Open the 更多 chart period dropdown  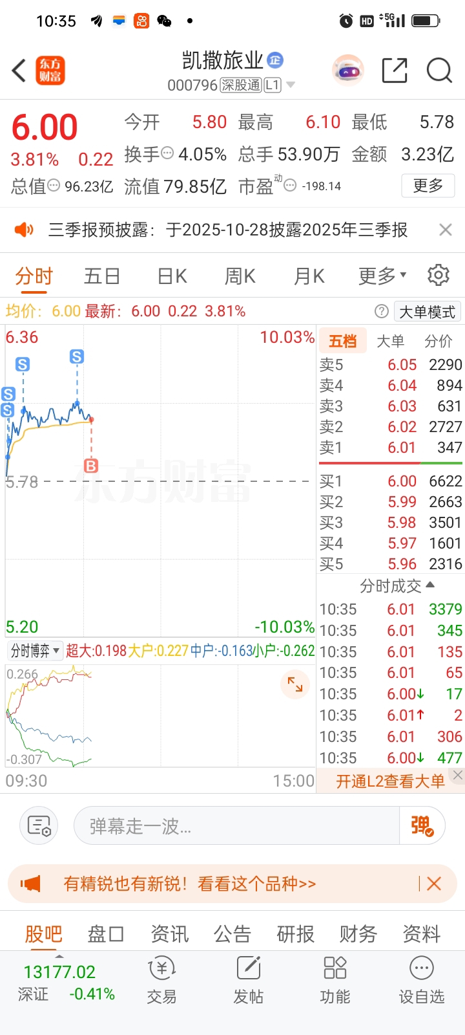(x=382, y=276)
